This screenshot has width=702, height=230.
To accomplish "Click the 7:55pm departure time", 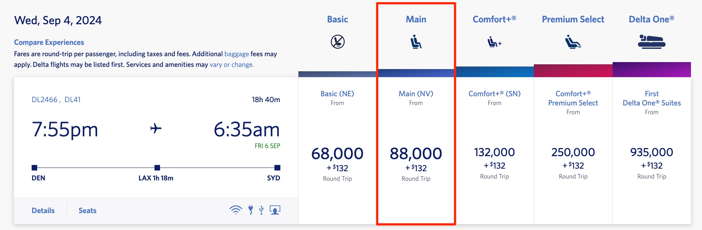I will [x=65, y=129].
